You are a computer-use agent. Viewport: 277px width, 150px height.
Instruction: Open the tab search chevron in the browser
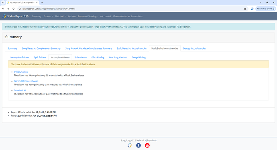coord(3,2)
